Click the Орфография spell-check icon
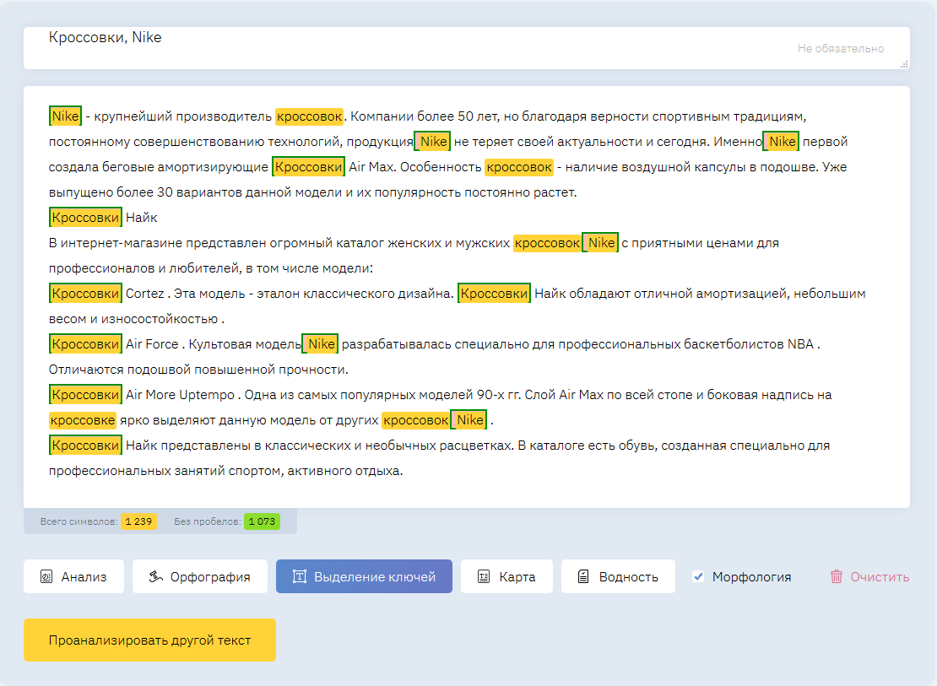This screenshot has height=686, width=937. pyautogui.click(x=155, y=577)
